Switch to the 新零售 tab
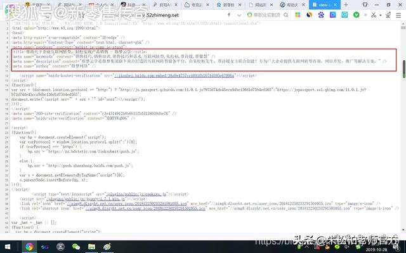Screen dimensions: 406x253 tap(229, 4)
